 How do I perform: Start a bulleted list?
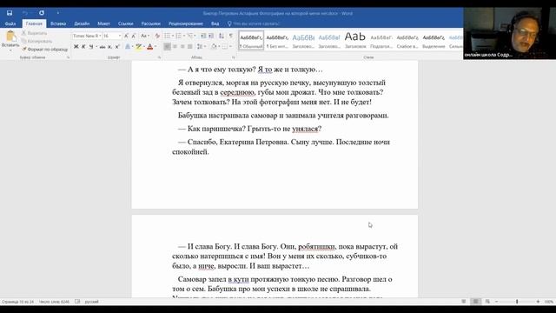click(x=168, y=36)
